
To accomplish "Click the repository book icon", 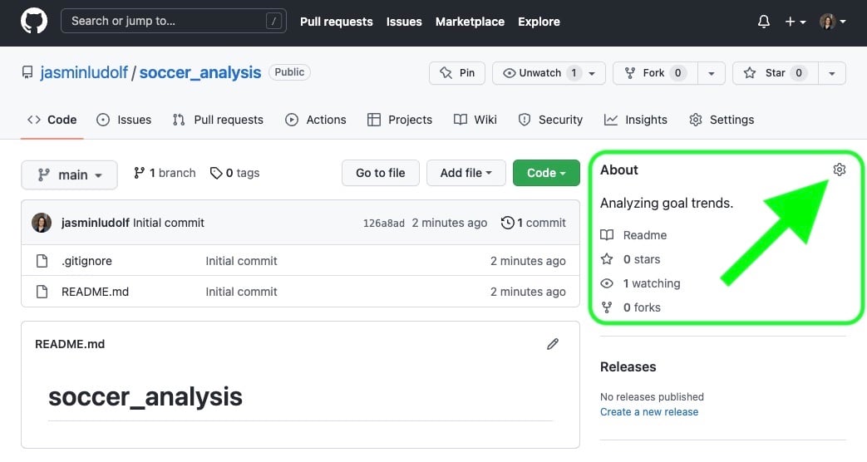I will (x=27, y=72).
